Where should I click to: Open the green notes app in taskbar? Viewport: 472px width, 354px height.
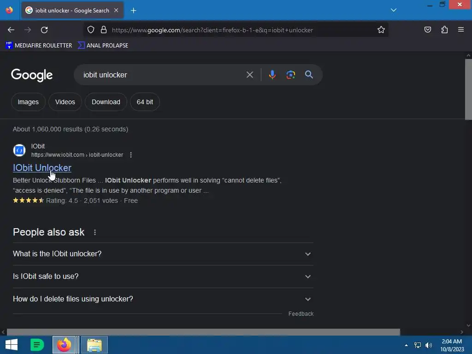coord(37,345)
